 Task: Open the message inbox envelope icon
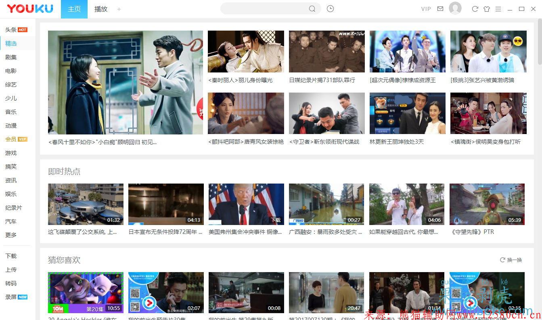(440, 8)
